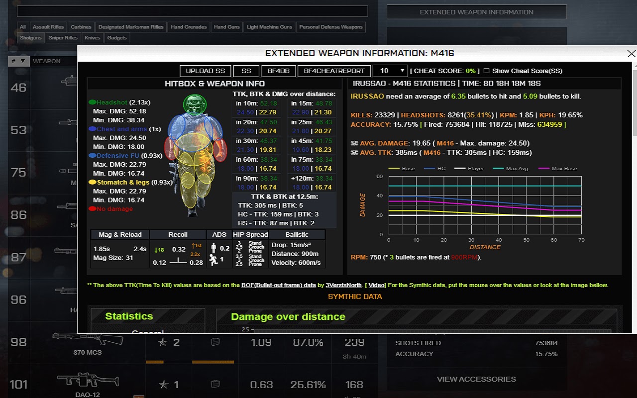The height and width of the screenshot is (398, 637).
Task: Sort by the # column arrow
Action: [22, 61]
